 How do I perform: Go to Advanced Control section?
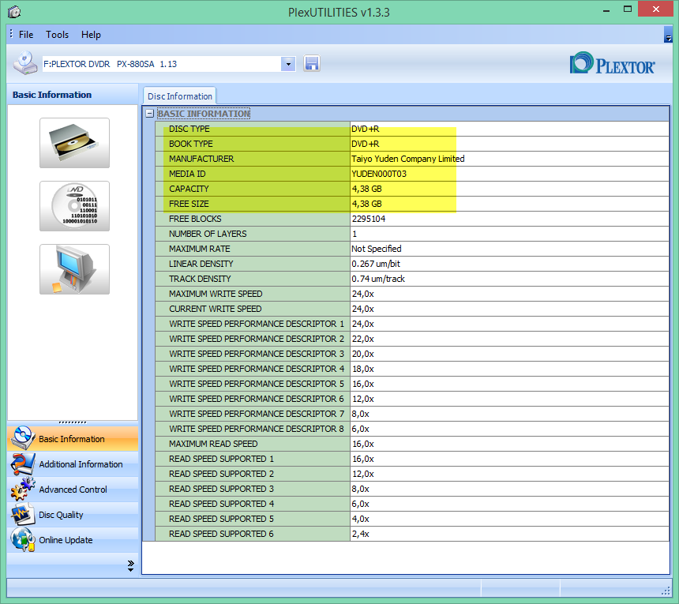73,490
